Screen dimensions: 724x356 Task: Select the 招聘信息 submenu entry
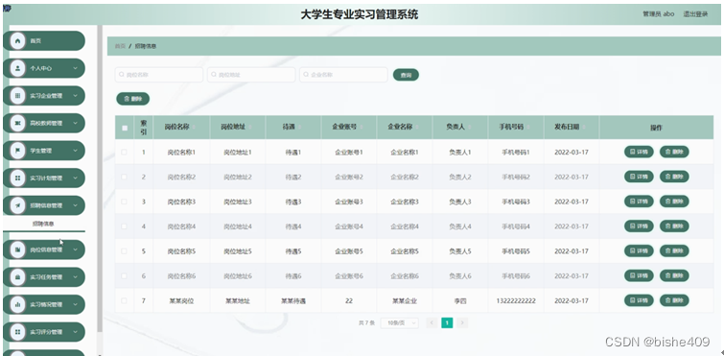point(43,224)
